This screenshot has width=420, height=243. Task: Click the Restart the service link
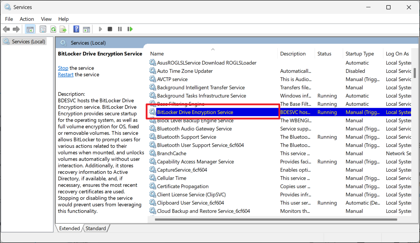click(65, 75)
